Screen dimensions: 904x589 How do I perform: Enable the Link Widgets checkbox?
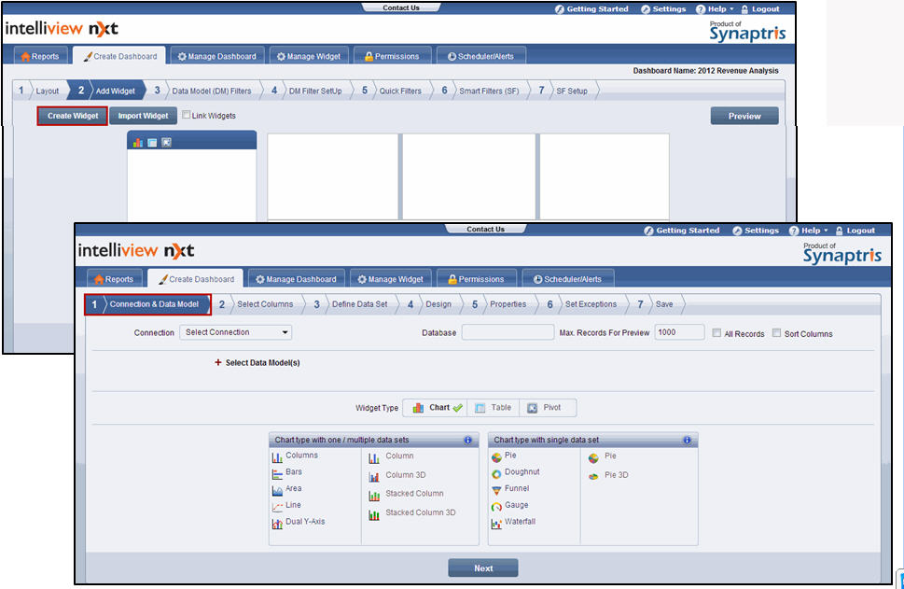(187, 115)
